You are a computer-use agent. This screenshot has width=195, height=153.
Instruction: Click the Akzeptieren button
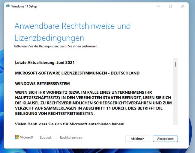165,139
